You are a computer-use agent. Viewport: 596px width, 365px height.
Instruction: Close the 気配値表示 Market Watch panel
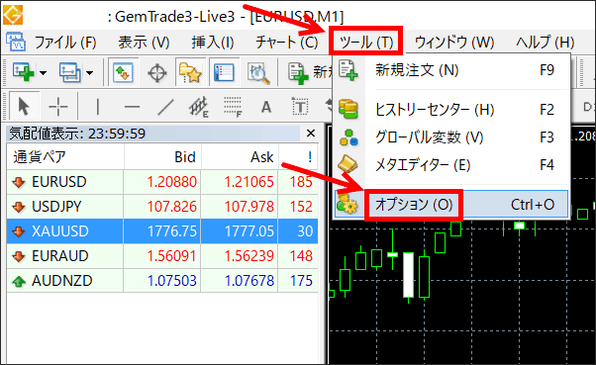tap(311, 134)
